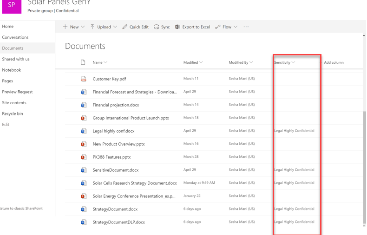367x235 pixels.
Task: Export the list with Export to Excel
Action: coord(192,27)
